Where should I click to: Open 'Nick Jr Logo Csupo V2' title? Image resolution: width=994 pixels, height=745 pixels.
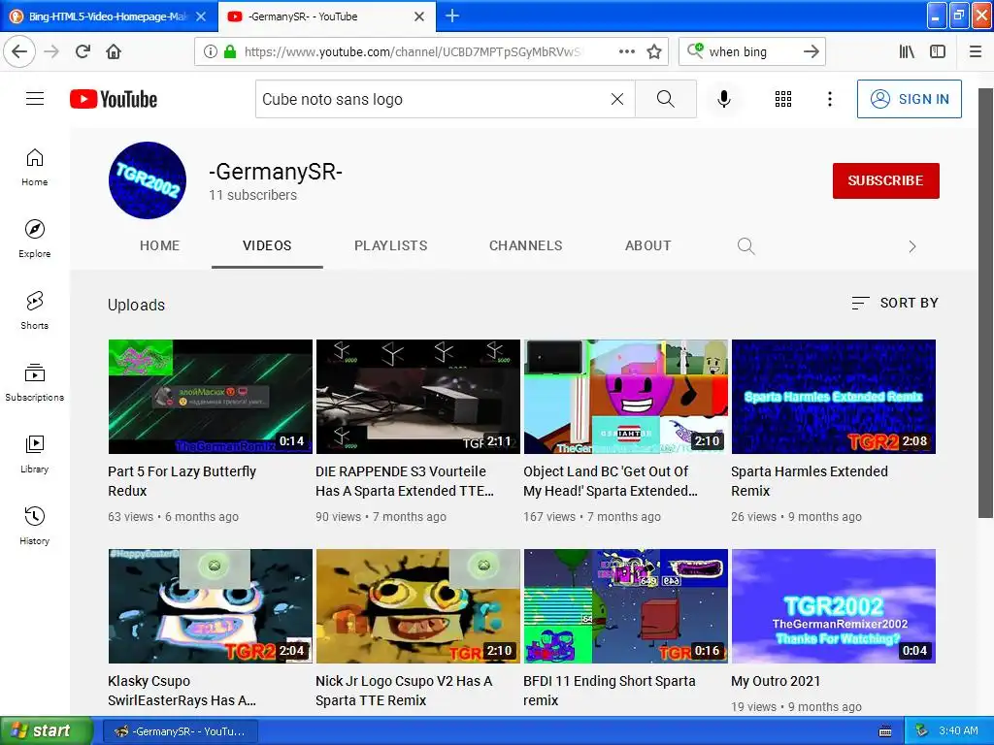click(404, 691)
